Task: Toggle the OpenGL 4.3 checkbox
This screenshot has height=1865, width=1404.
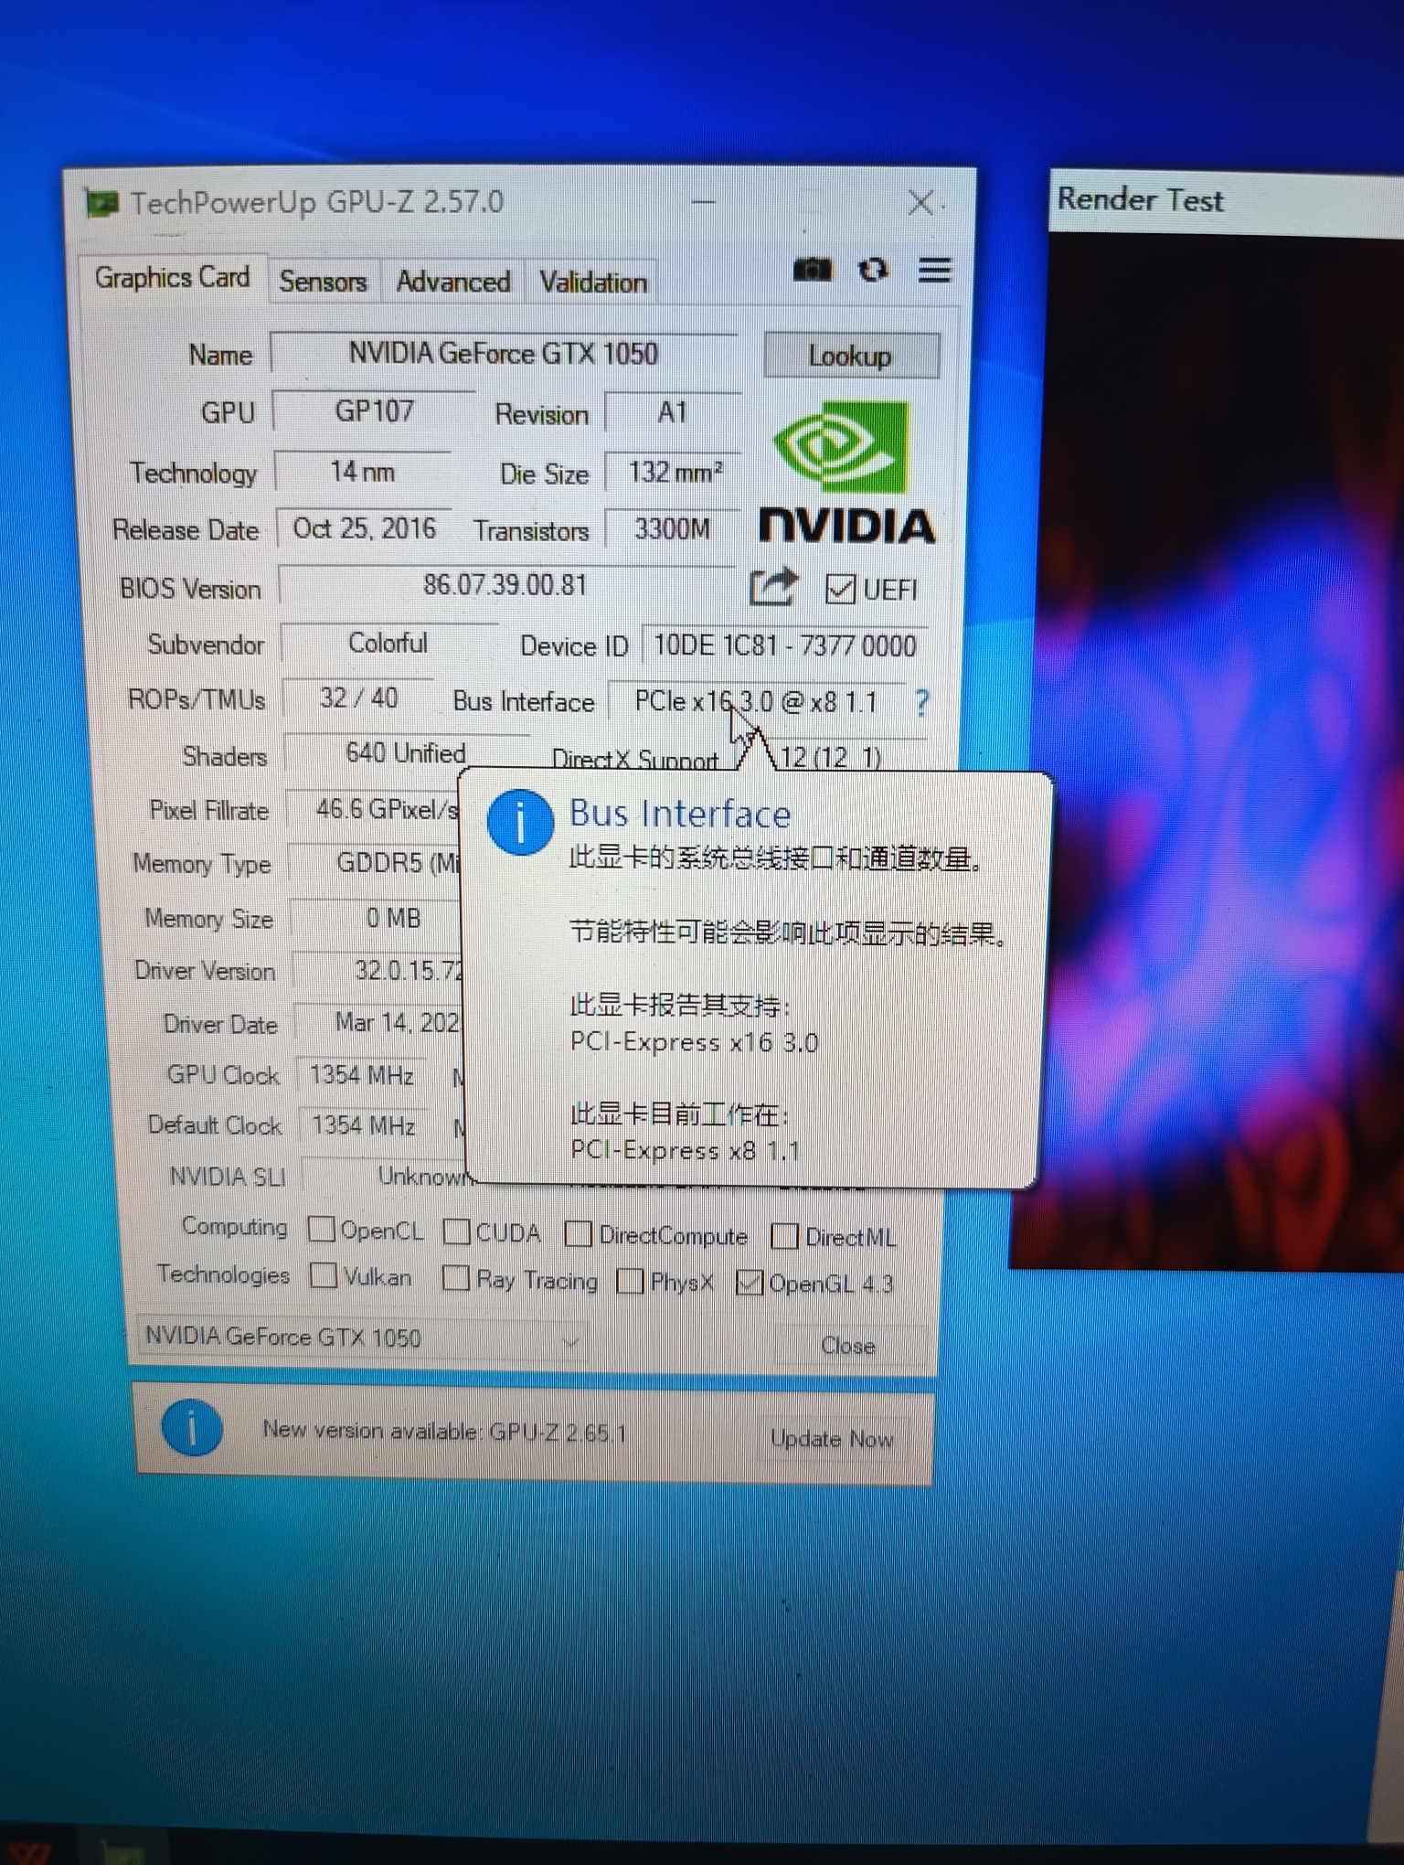Action: [x=749, y=1284]
